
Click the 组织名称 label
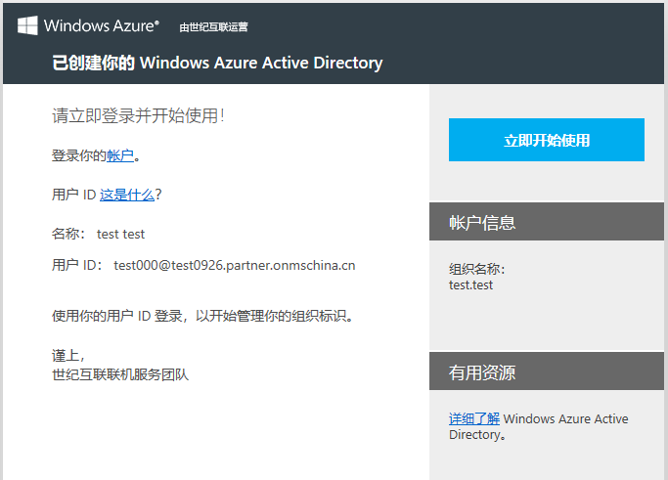[476, 270]
